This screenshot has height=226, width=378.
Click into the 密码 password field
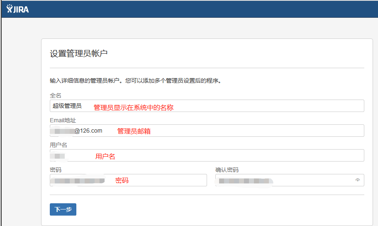128,180
